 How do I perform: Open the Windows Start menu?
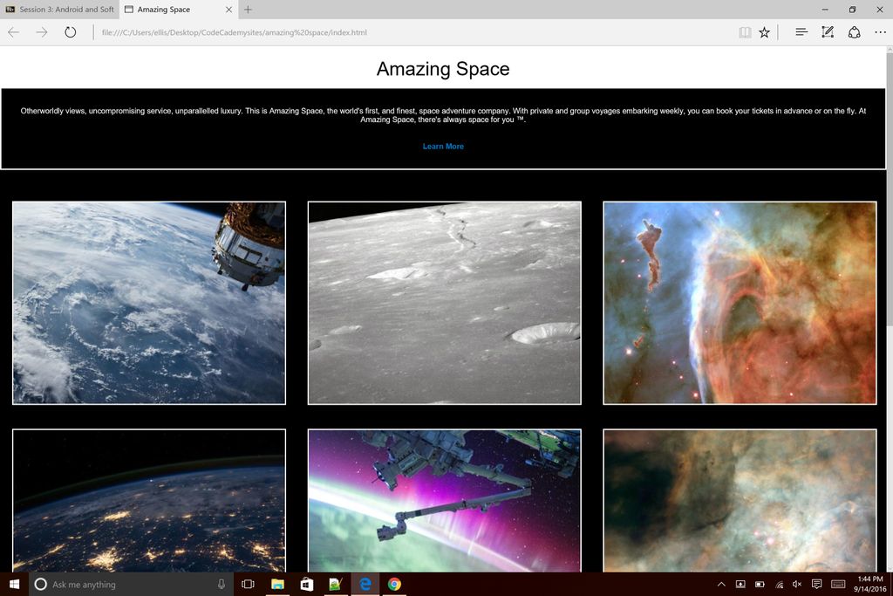[14, 584]
